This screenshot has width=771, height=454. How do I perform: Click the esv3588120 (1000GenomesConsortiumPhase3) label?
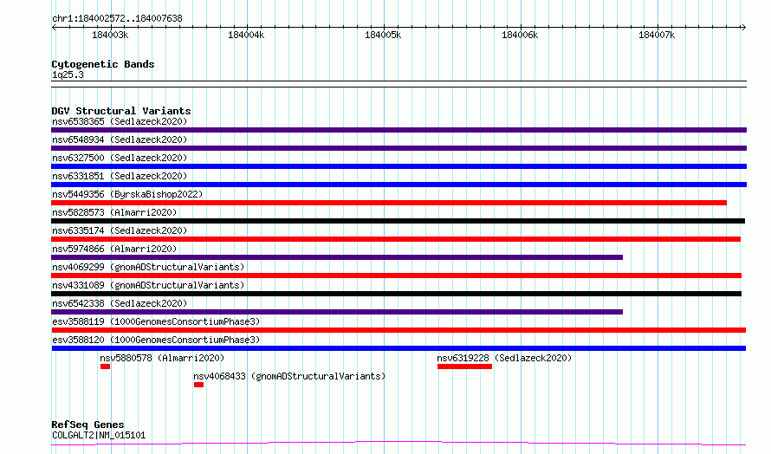pos(156,340)
